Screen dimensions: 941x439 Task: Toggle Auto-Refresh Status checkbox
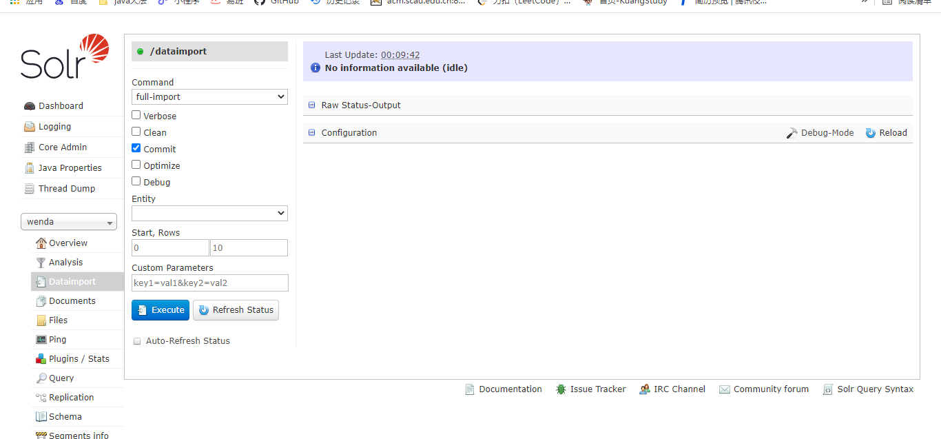coord(137,341)
